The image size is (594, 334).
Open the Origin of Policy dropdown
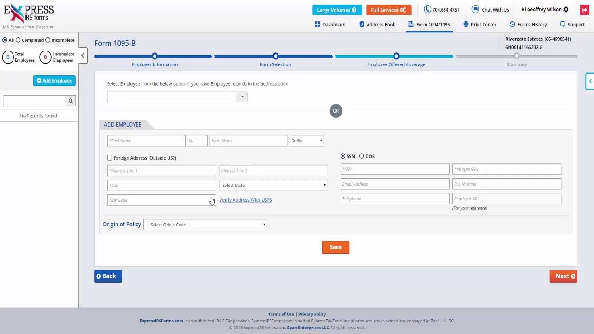205,225
